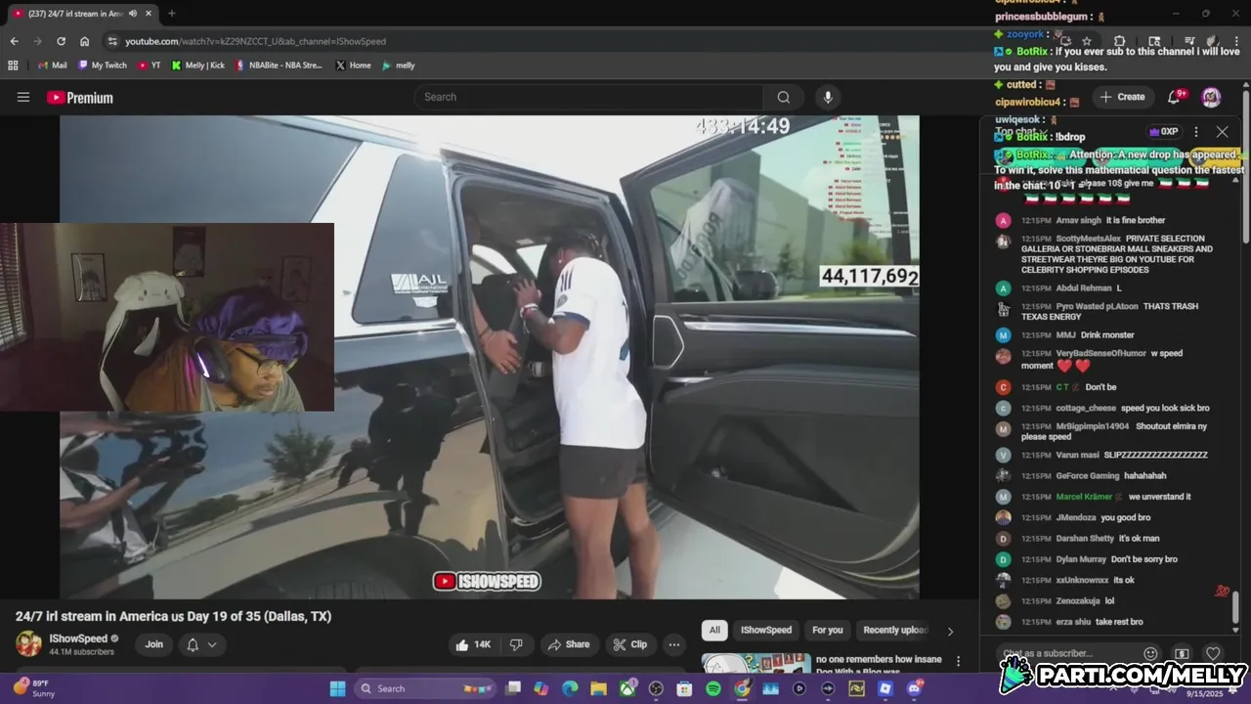Click the live stream video player
Viewport: 1251px width, 704px height.
pyautogui.click(x=489, y=357)
